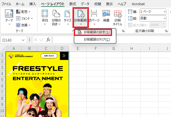This screenshot has width=171, height=117.
Task: Click the fx insert function icon
Action: click(x=48, y=40)
